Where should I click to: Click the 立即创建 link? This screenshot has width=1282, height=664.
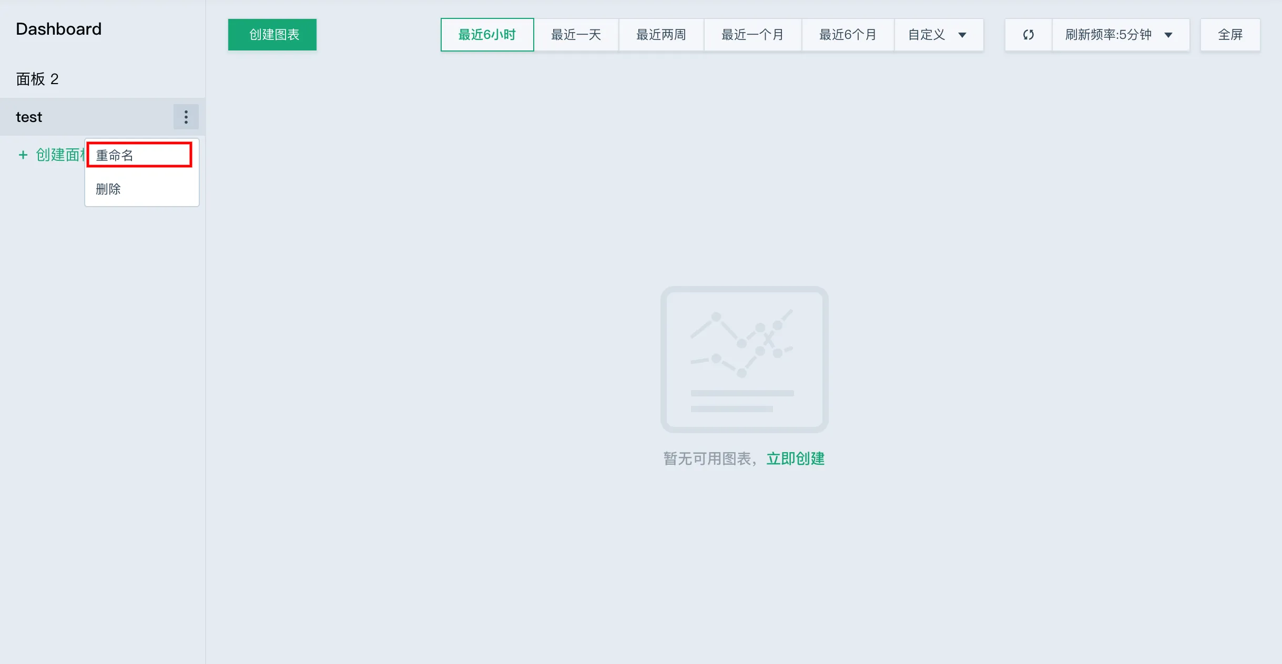click(x=796, y=458)
